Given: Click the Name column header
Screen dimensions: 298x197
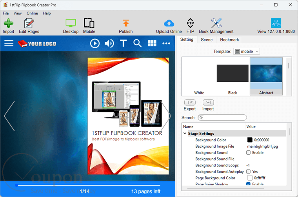Looking at the screenshot, I should pyautogui.click(x=214, y=127).
